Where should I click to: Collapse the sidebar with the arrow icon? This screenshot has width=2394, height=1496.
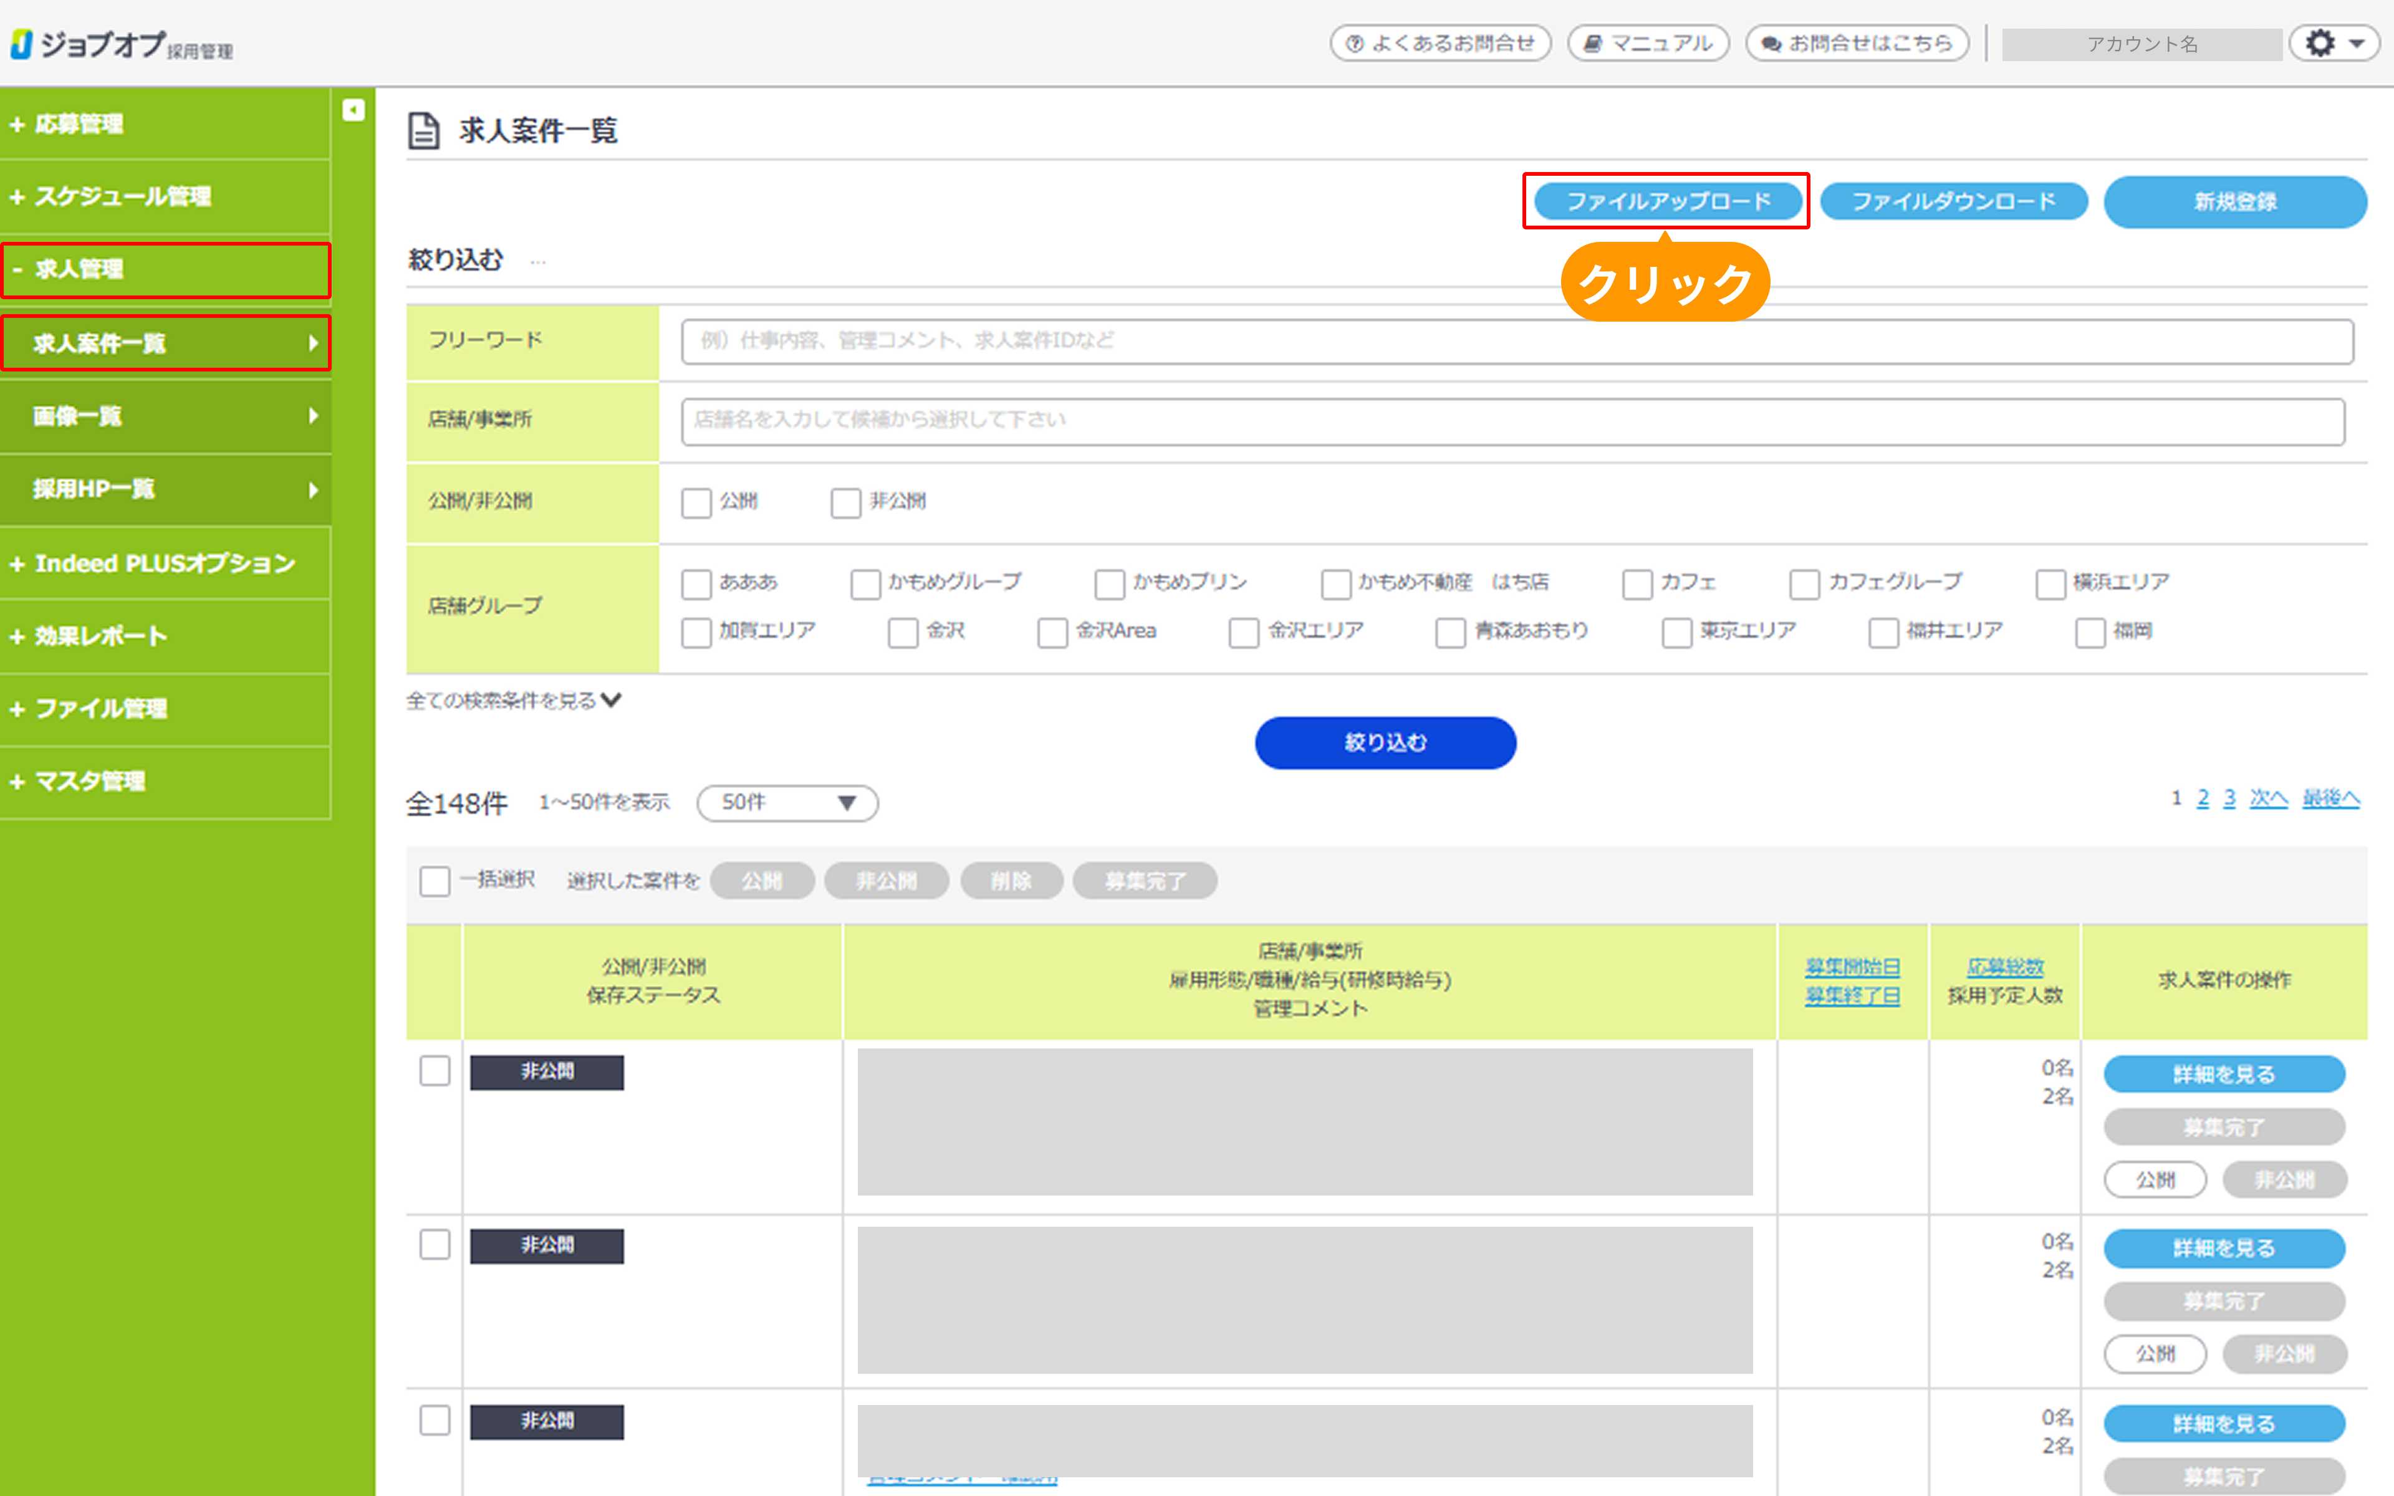(x=353, y=110)
